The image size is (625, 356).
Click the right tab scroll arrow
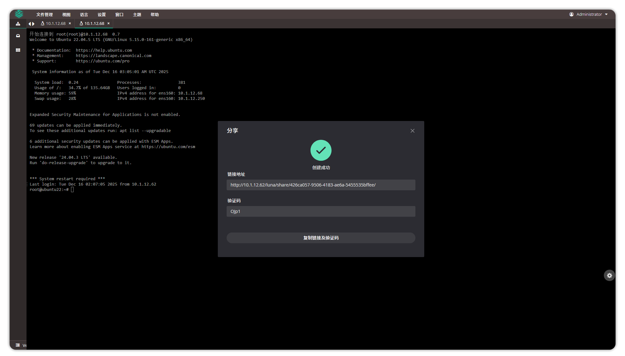33,24
